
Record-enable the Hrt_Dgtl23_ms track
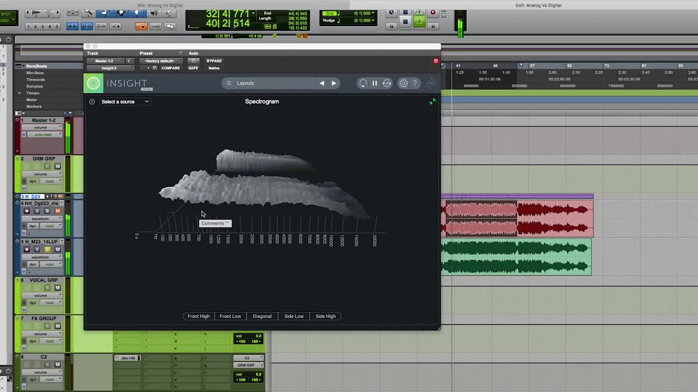click(26, 211)
